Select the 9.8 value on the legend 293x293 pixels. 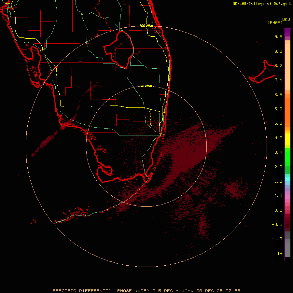278,36
